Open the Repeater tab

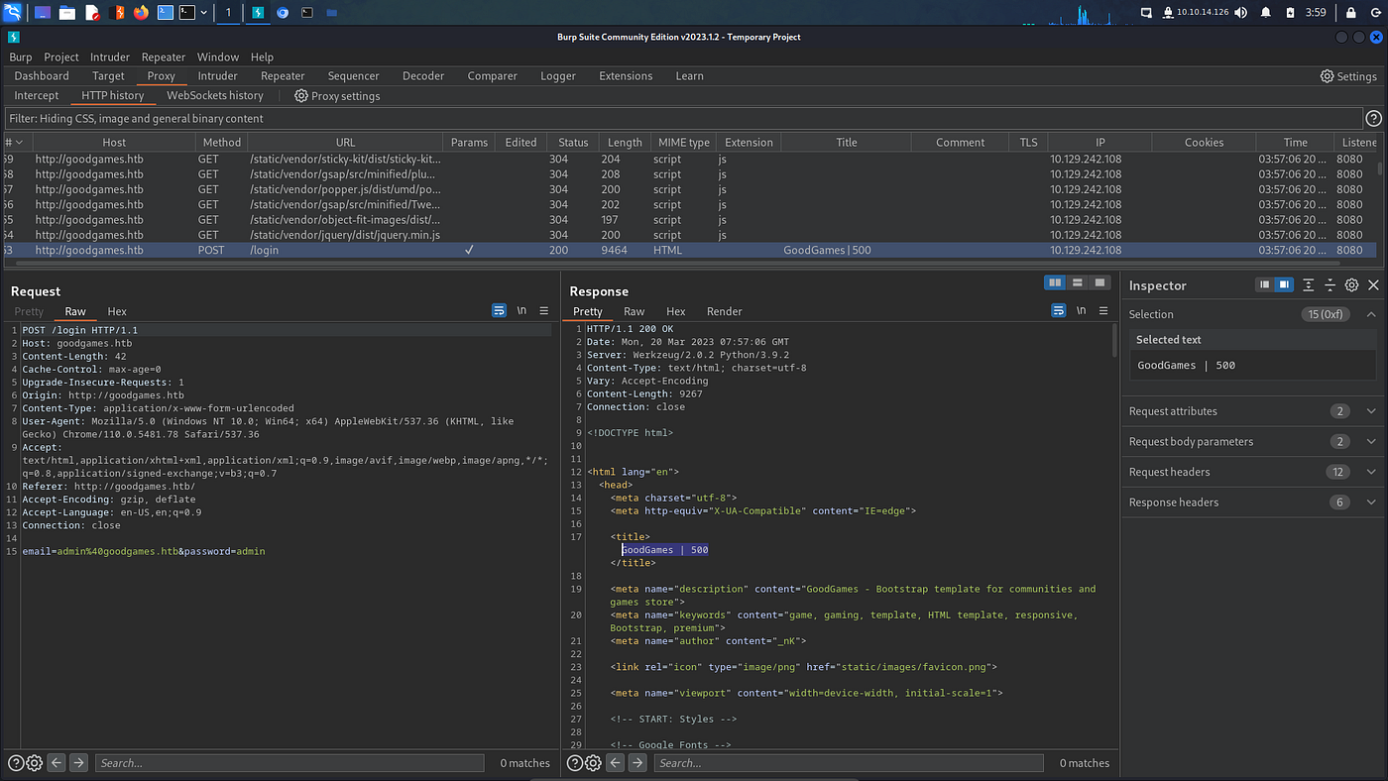tap(283, 76)
